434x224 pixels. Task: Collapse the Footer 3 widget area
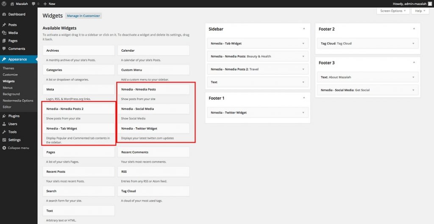click(x=414, y=63)
